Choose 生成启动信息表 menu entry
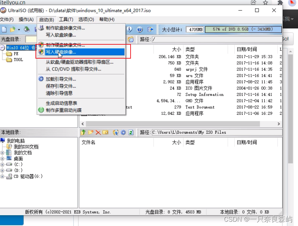The image size is (298, 226). tap(81, 103)
